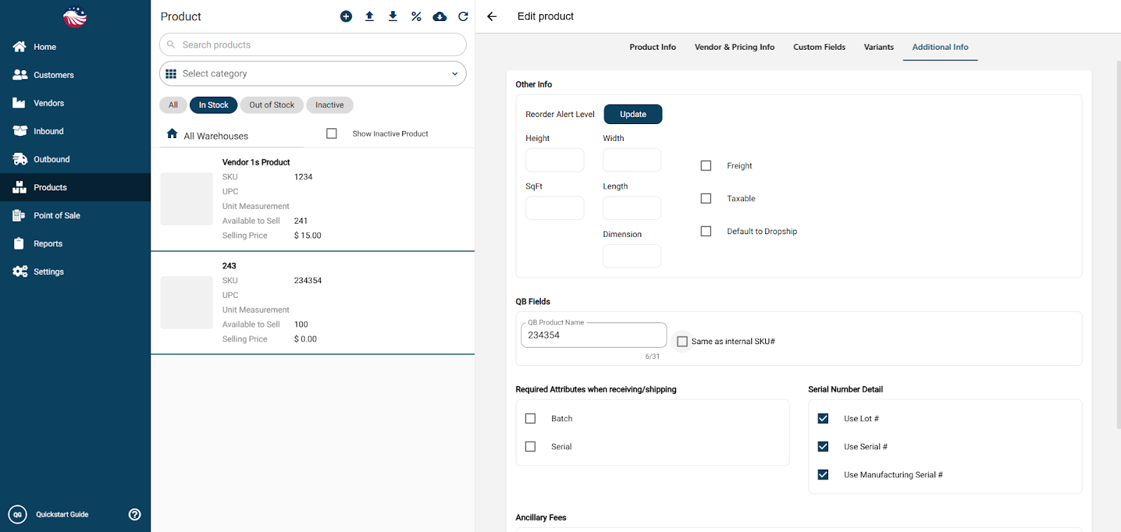
Task: Switch to the Variants tab
Action: [x=879, y=47]
